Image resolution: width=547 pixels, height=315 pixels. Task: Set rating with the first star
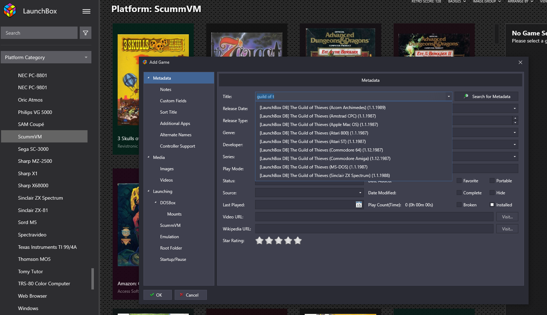[x=260, y=241]
